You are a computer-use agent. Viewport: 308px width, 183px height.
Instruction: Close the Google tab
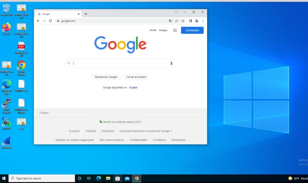tap(79, 14)
